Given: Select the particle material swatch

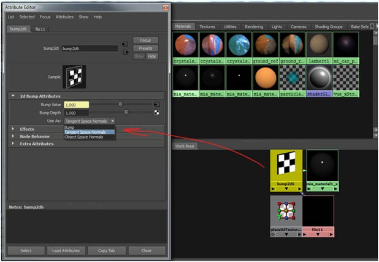Looking at the screenshot, I should click(x=293, y=78).
